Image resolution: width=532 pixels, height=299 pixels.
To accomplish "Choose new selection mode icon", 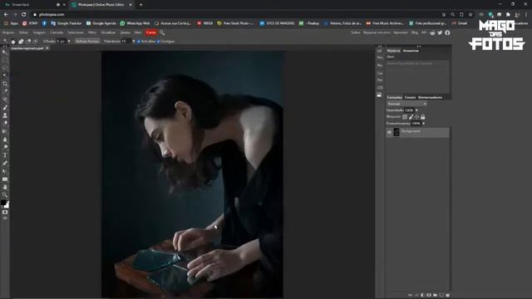I will (13, 42).
